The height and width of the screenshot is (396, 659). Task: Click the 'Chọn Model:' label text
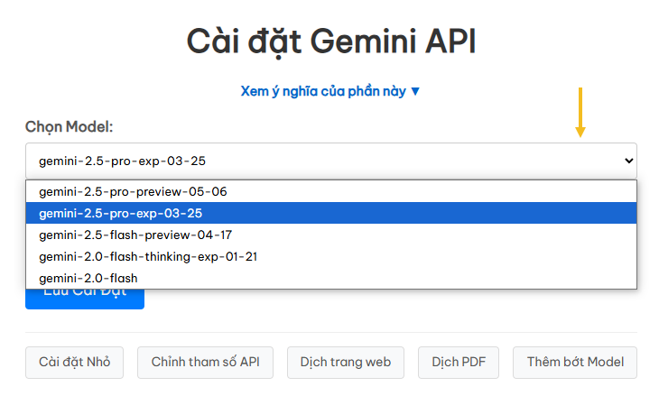click(69, 127)
